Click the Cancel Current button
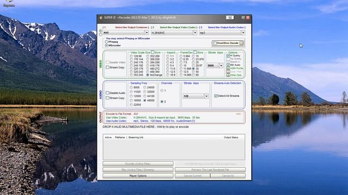348x195 pixels. (x=192, y=175)
